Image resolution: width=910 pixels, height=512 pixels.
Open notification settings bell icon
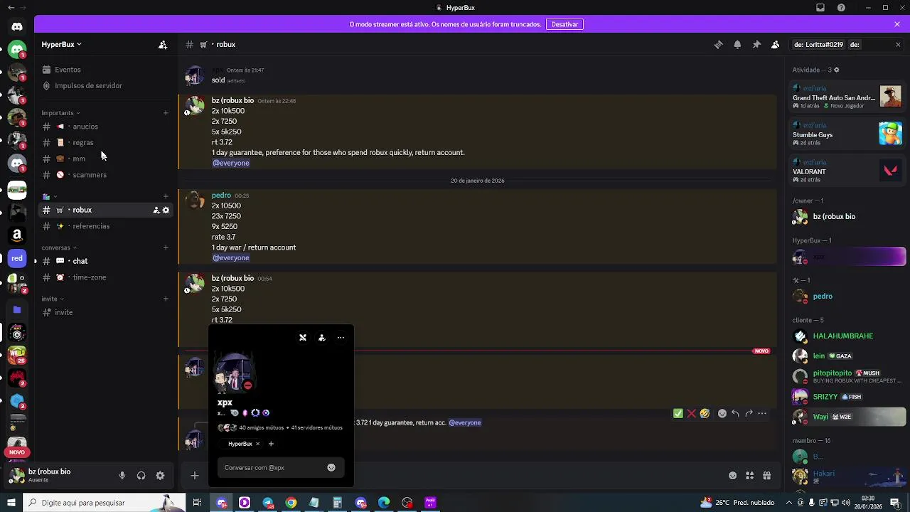737,44
